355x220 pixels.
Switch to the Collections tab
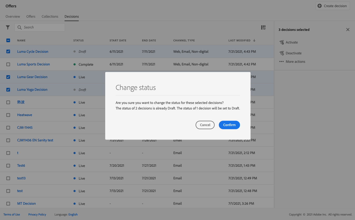pos(50,16)
